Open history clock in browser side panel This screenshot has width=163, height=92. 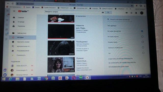tap(7, 25)
